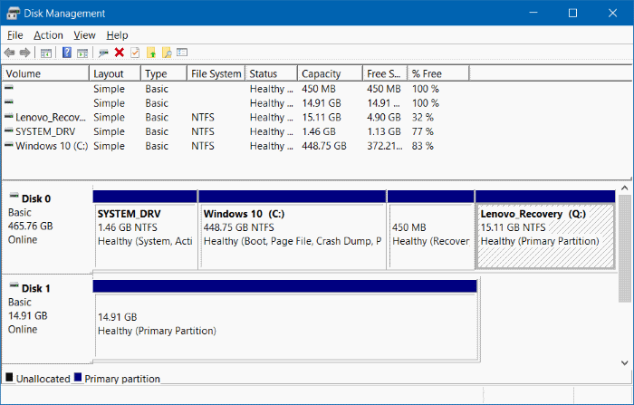Click the 465.76 GB text under Disk 0
The image size is (634, 405).
click(x=30, y=226)
